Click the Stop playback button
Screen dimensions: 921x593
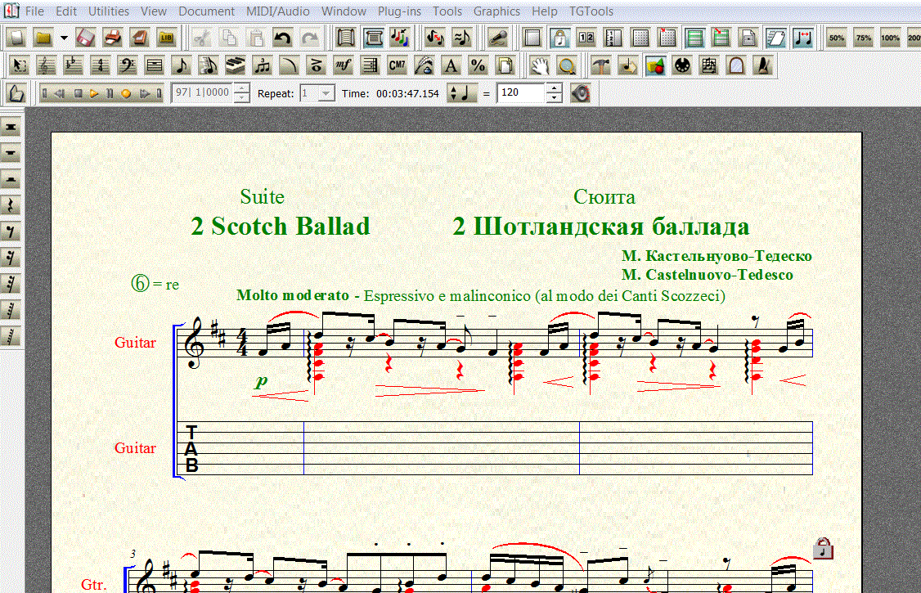(79, 93)
